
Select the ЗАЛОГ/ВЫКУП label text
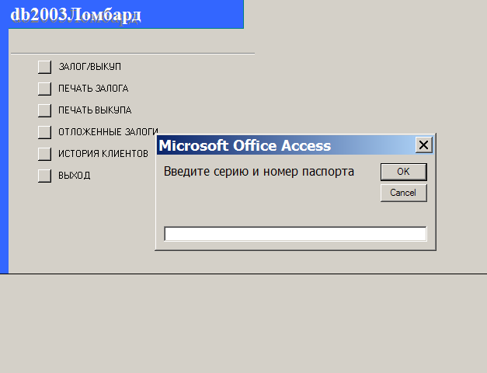pyautogui.click(x=90, y=67)
